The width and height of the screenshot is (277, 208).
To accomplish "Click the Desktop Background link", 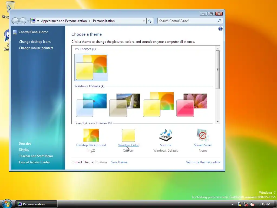I will click(91, 145).
